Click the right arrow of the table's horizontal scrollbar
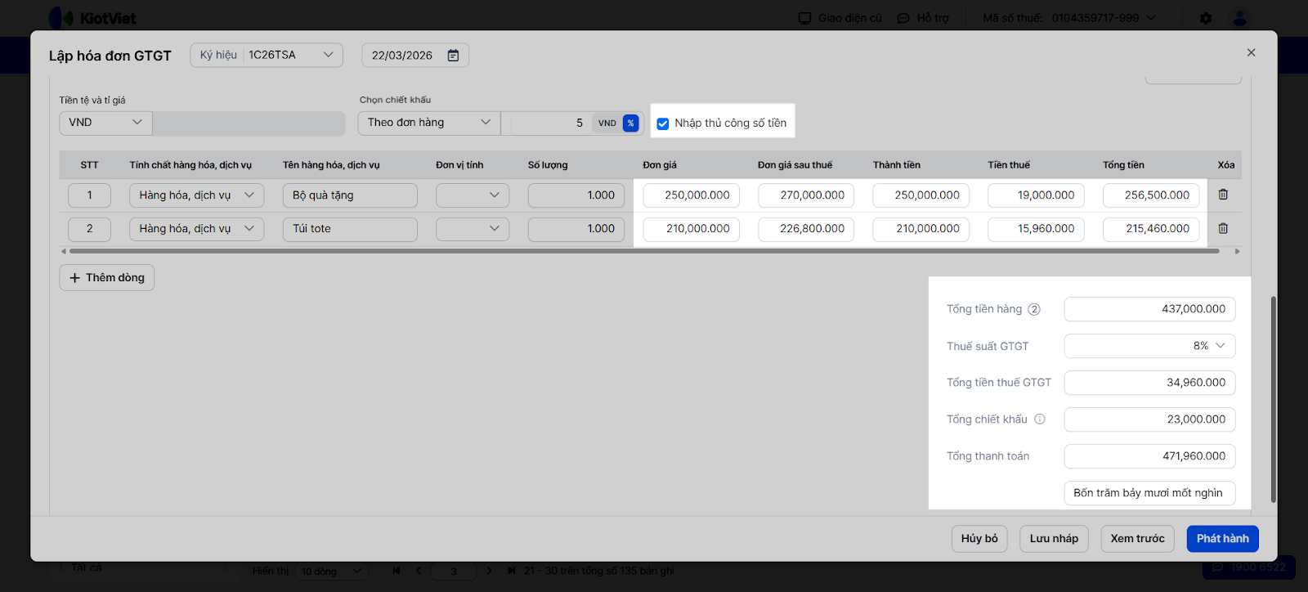1308x592 pixels. 1237,251
